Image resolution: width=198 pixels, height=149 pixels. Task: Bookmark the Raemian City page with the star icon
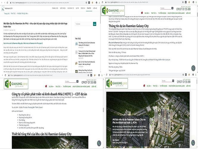pyautogui.click(x=86, y=2)
